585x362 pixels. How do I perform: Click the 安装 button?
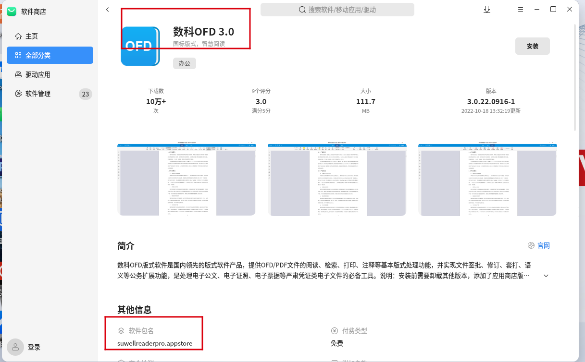click(532, 46)
